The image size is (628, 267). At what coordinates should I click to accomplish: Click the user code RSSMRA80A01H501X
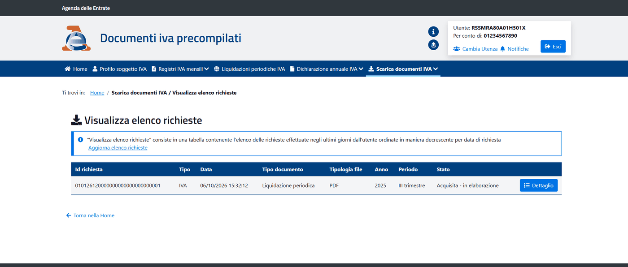(x=498, y=28)
